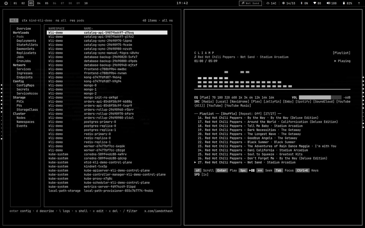Click the Tab Focus key hint

[x=278, y=171]
